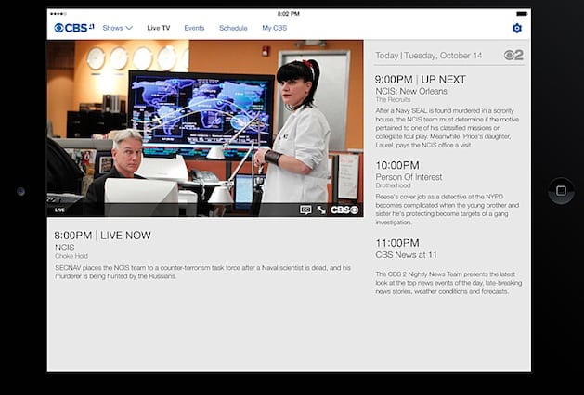Tap the signal strength dots in status bar
The image size is (584, 395).
(58, 14)
